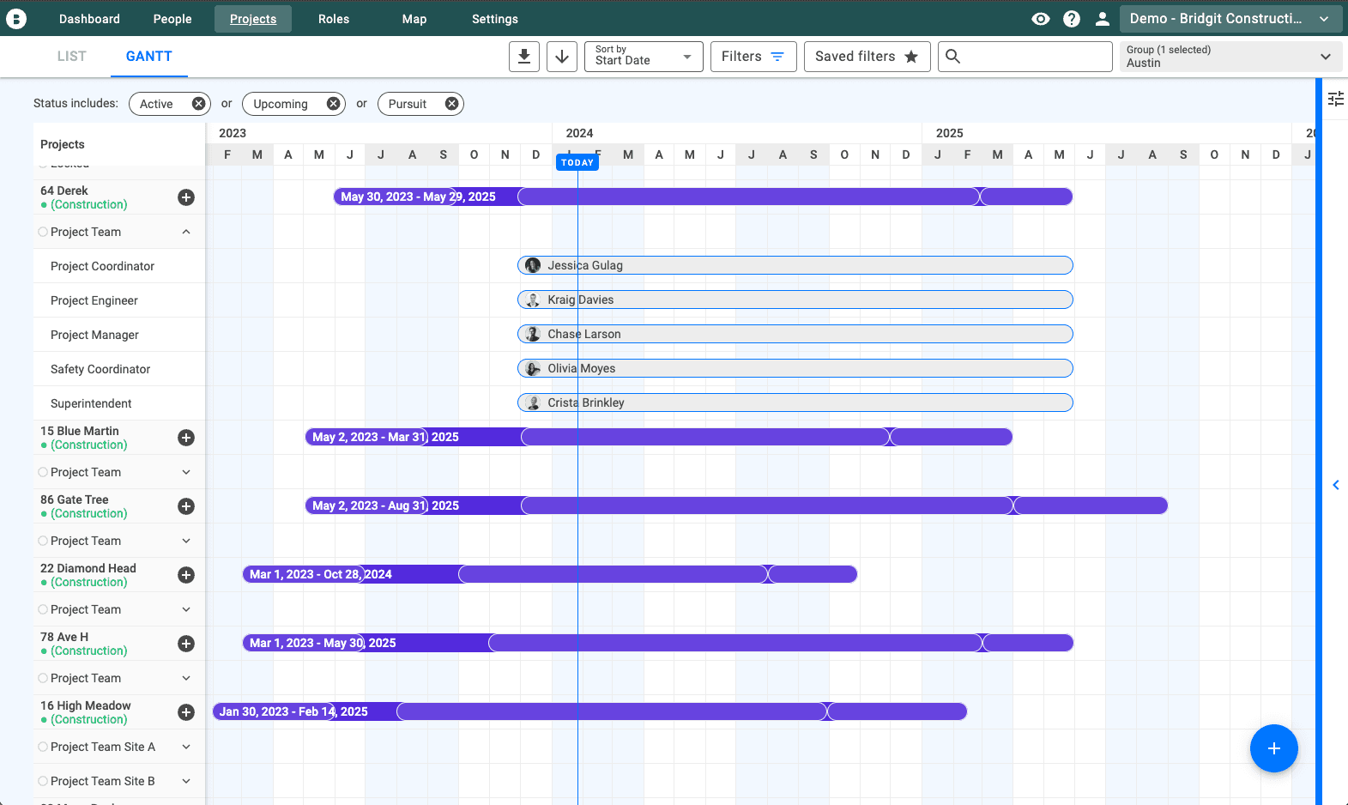This screenshot has width=1348, height=805.
Task: Open the help question mark icon
Action: pyautogui.click(x=1072, y=19)
